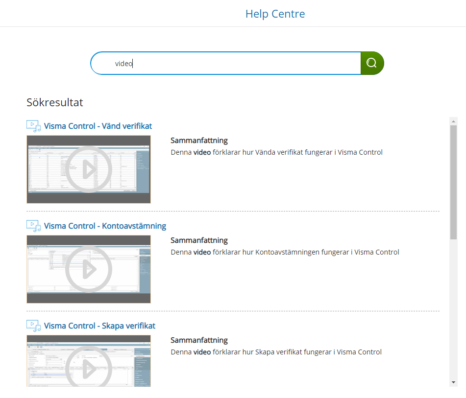The width and height of the screenshot is (466, 398).
Task: Click Sammanfattning label under Vänd verifikat
Action: click(199, 140)
